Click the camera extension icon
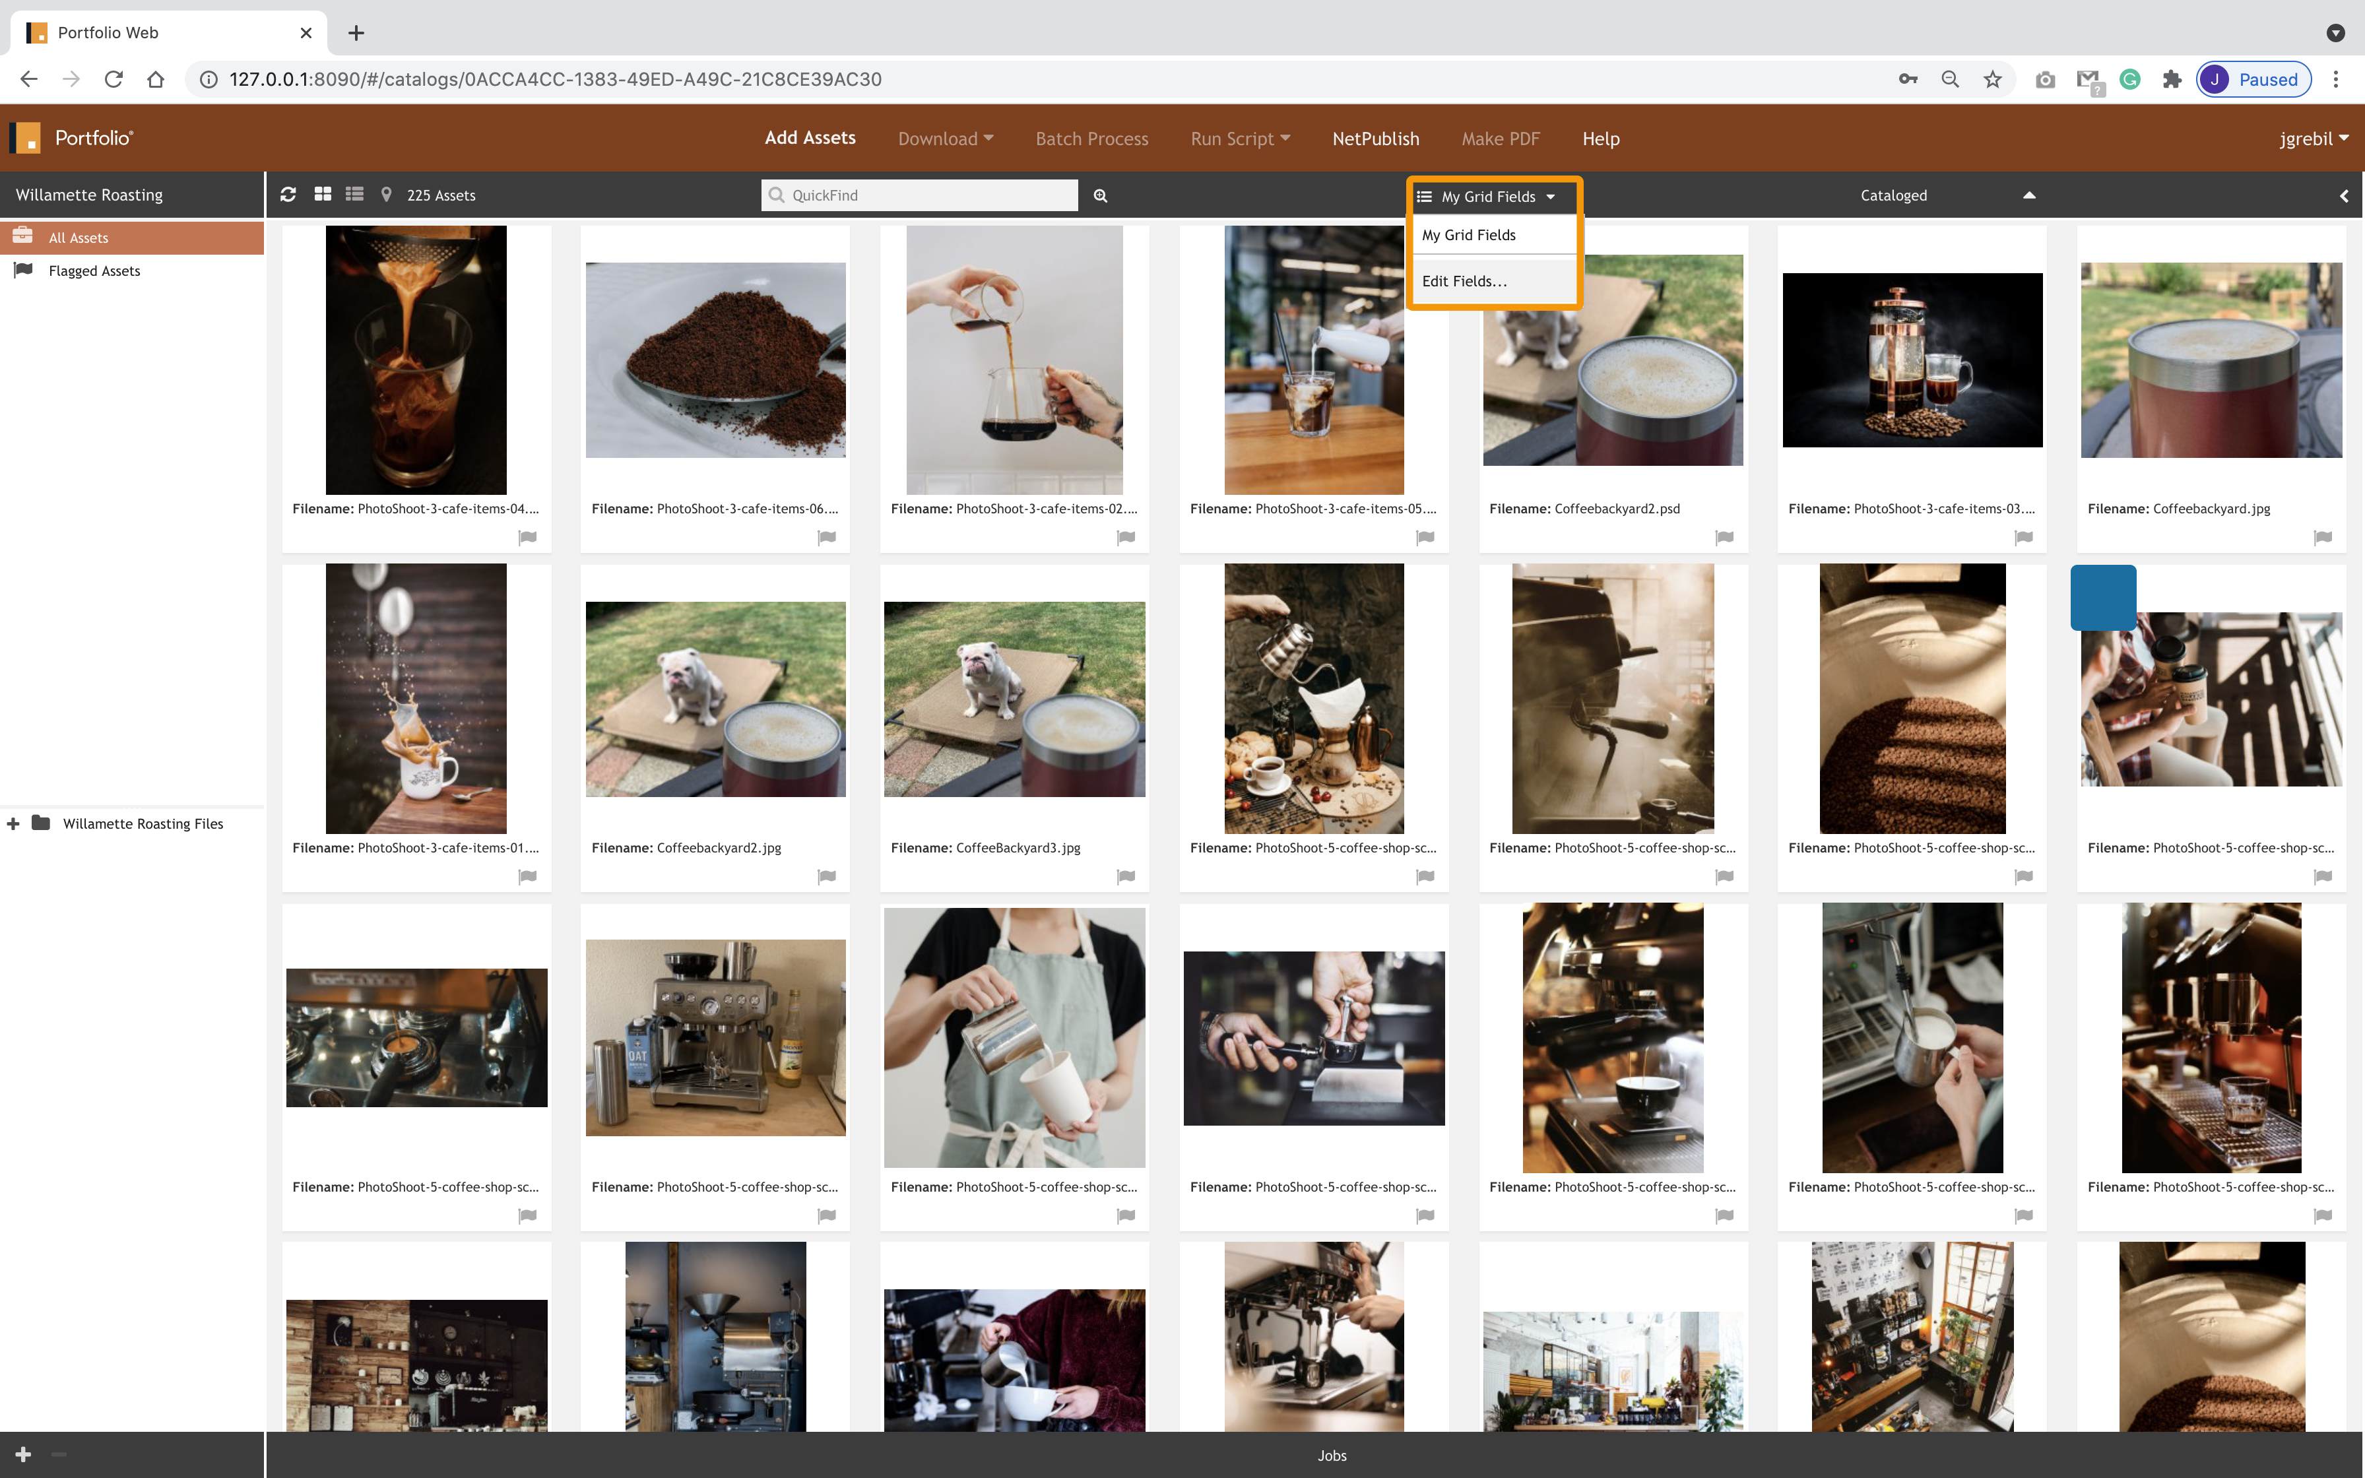Image resolution: width=2365 pixels, height=1478 pixels. point(2046,79)
